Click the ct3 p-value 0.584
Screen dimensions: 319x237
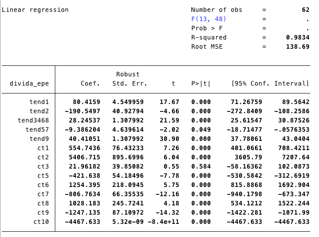(x=201, y=166)
